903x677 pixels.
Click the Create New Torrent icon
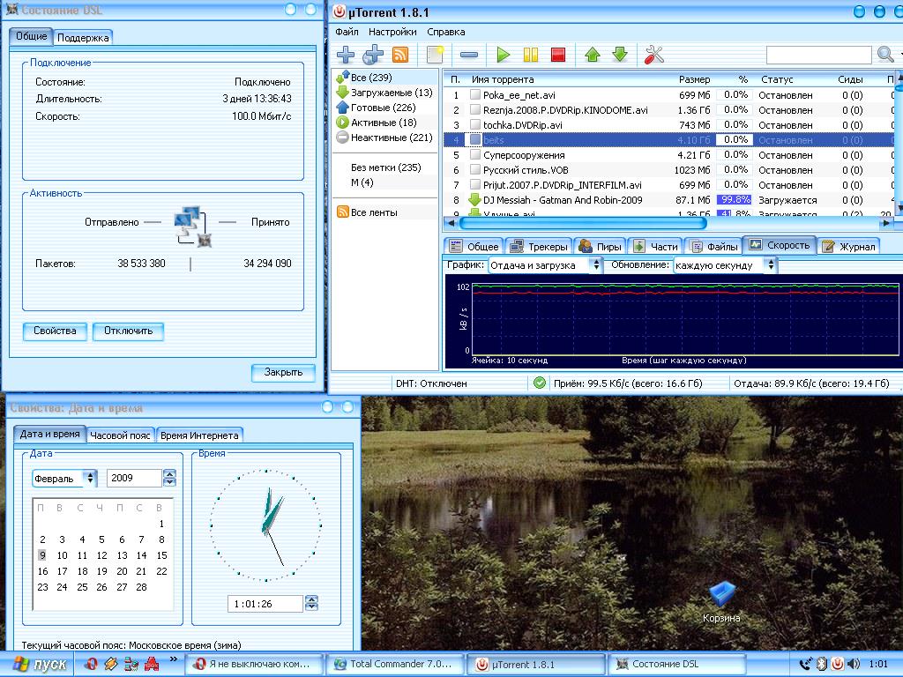click(434, 55)
